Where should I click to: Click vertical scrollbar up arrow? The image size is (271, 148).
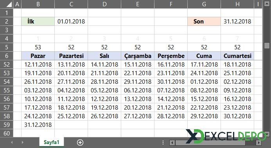pyautogui.click(x=267, y=4)
